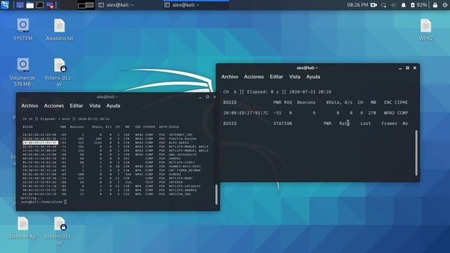Select the WPA2 desktop file
The image size is (450, 253).
[426, 30]
